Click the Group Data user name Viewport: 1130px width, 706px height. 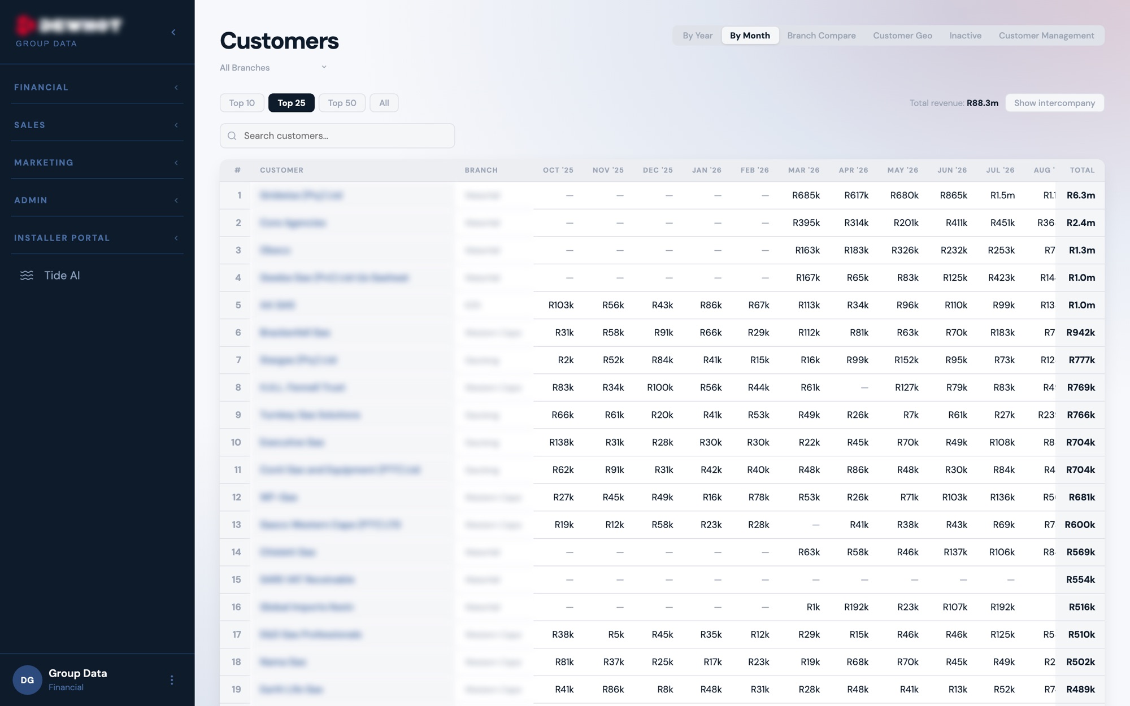point(77,673)
